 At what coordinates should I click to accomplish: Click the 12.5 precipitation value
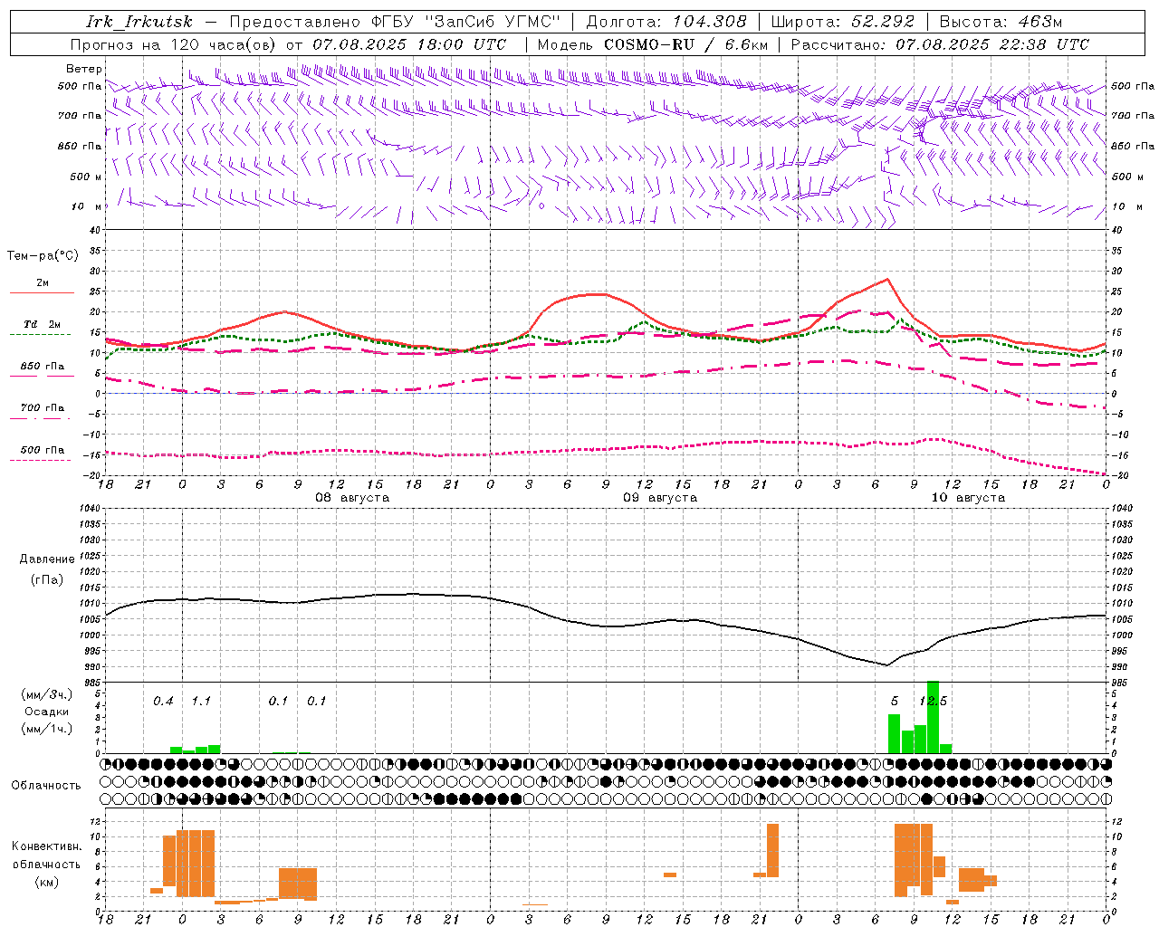pyautogui.click(x=933, y=702)
